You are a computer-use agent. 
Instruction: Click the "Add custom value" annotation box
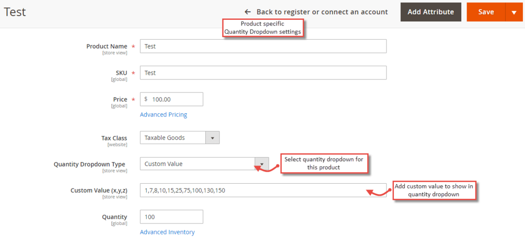pyautogui.click(x=434, y=190)
